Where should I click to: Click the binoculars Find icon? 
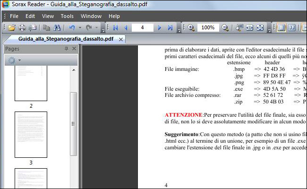pyautogui.click(x=58, y=28)
